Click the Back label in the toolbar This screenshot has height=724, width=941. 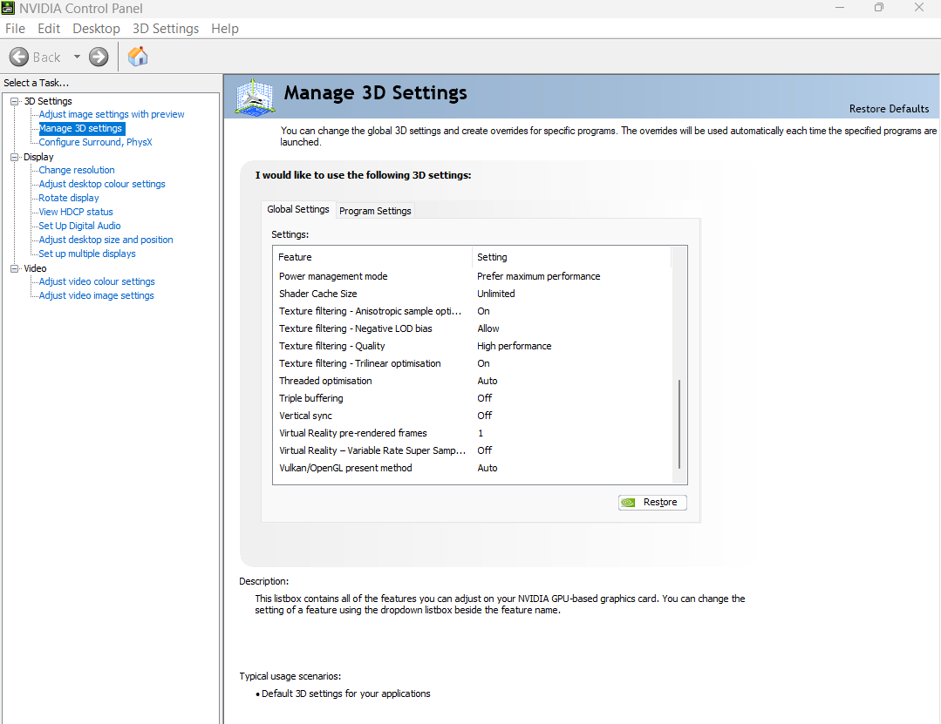(x=47, y=57)
